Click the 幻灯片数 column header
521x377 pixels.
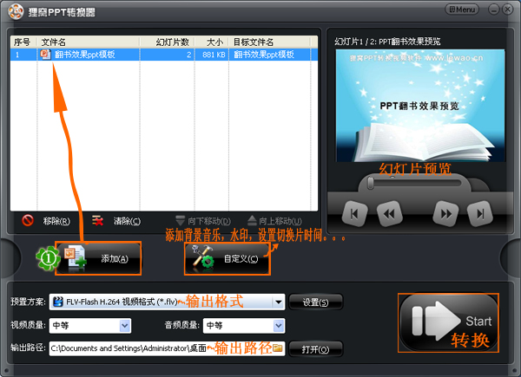pos(167,42)
